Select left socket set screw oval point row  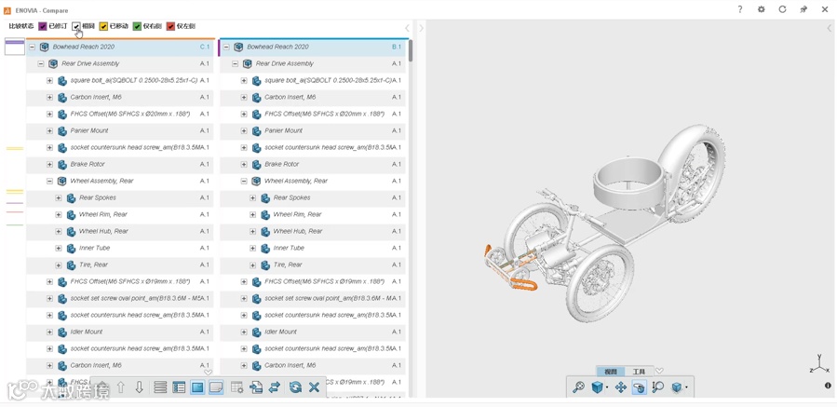coord(119,299)
